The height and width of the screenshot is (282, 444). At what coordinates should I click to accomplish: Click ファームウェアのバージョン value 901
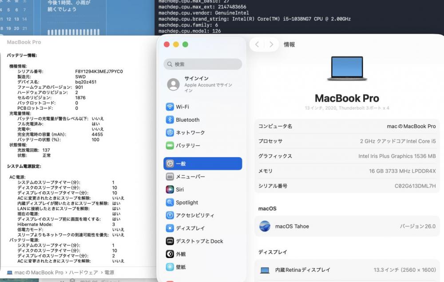point(79,87)
